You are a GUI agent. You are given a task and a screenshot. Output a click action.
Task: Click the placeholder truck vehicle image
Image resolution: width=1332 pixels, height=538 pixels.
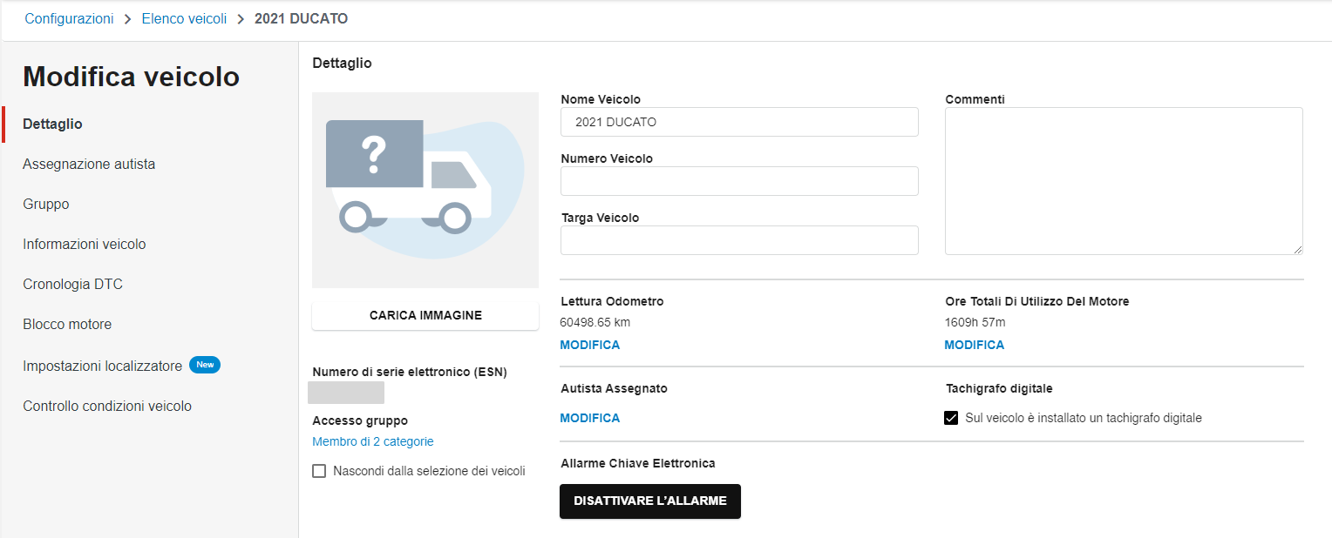pyautogui.click(x=425, y=190)
